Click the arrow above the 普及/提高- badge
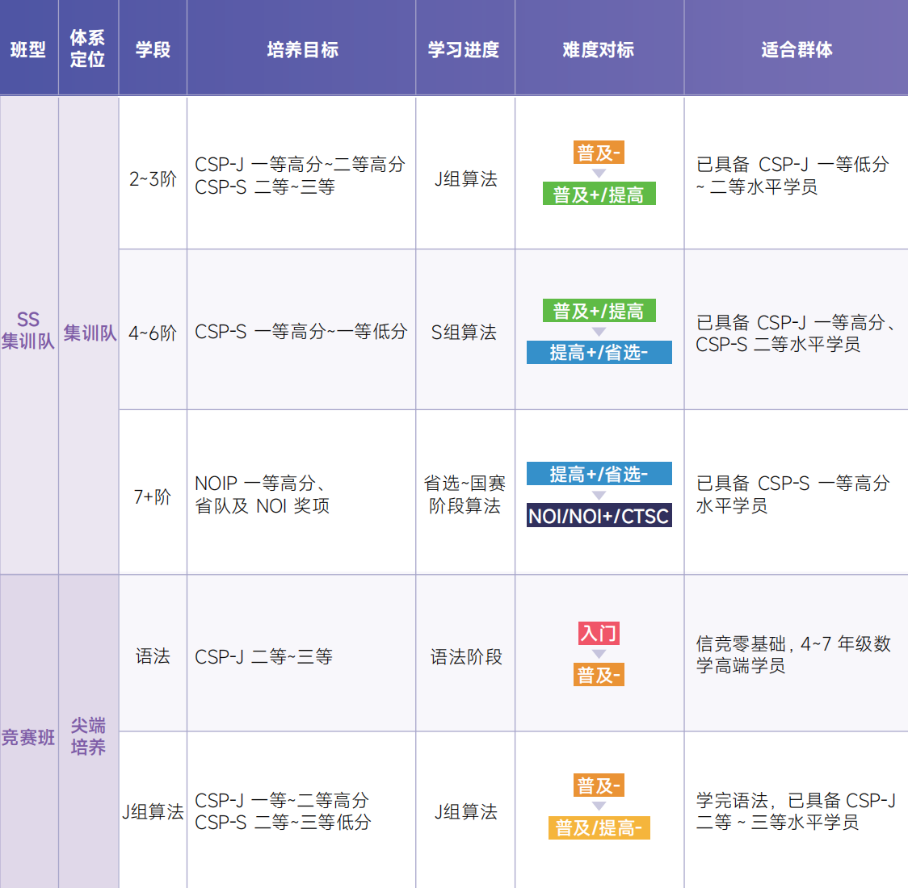Image resolution: width=908 pixels, height=888 pixels. [599, 806]
